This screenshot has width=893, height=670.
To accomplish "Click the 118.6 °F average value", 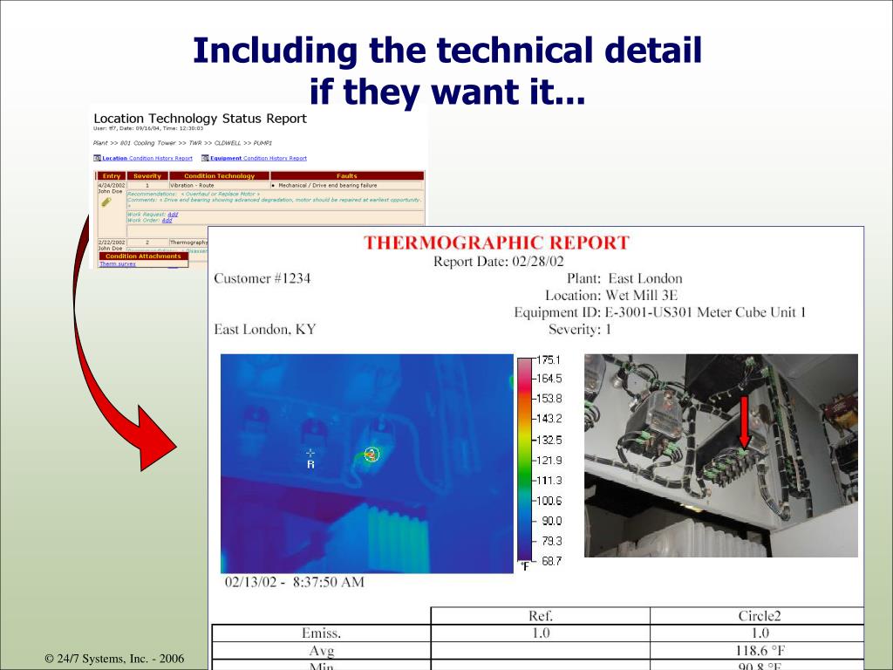I will [760, 651].
